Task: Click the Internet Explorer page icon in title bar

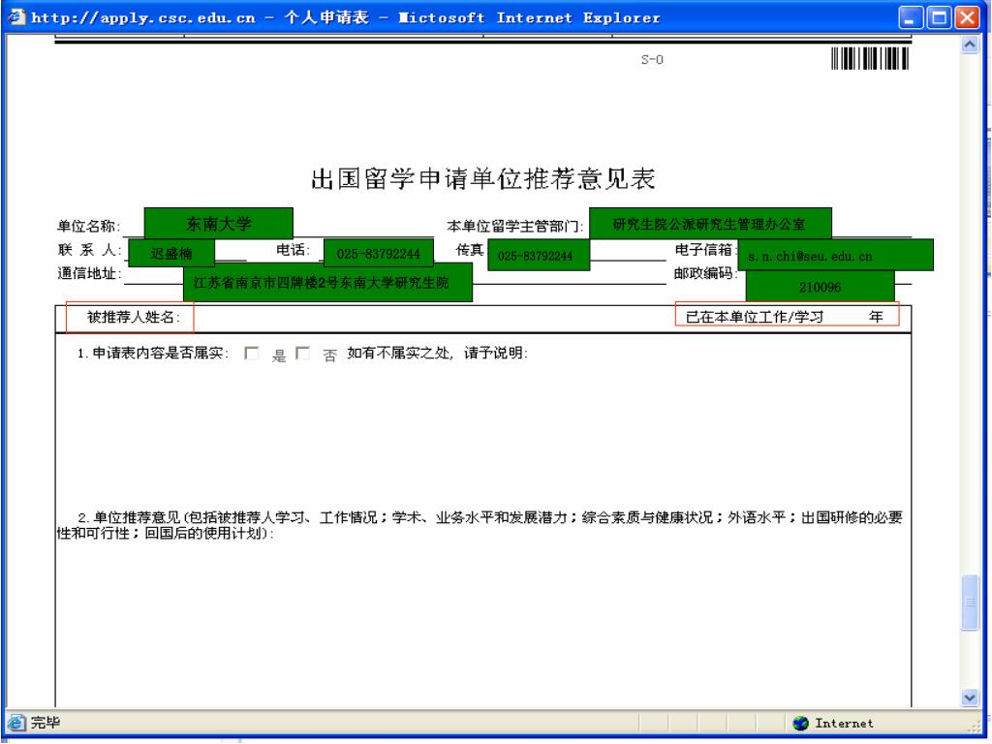Action: click(16, 17)
